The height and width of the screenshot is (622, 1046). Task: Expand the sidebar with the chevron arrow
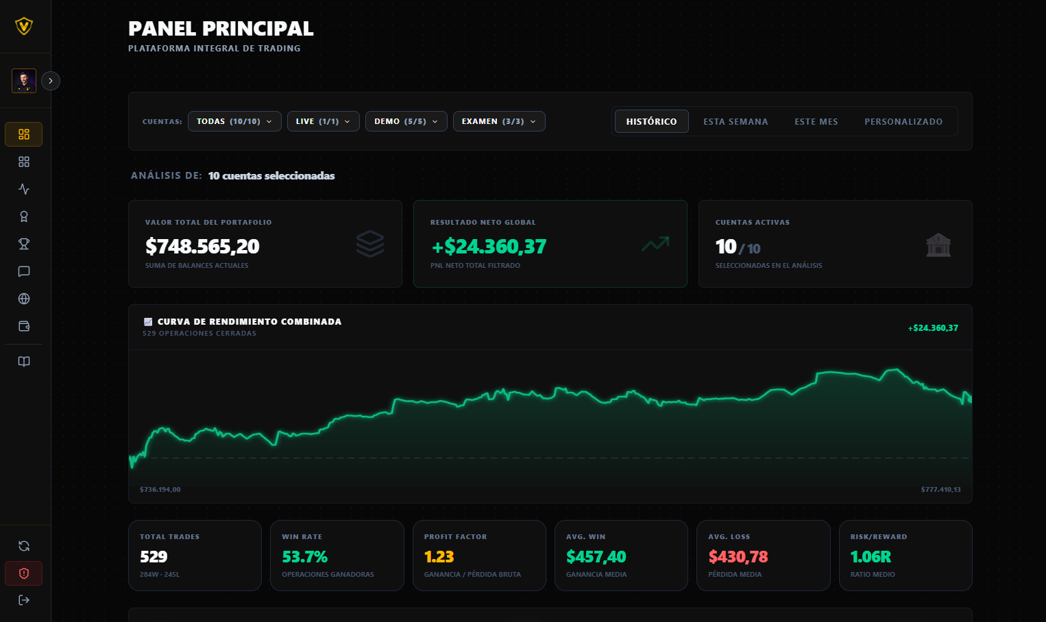51,81
